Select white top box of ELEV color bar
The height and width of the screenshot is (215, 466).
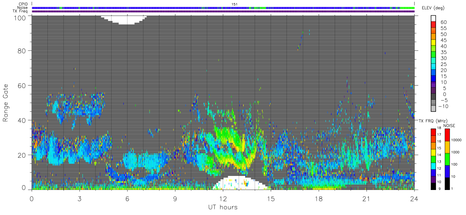pos(433,18)
